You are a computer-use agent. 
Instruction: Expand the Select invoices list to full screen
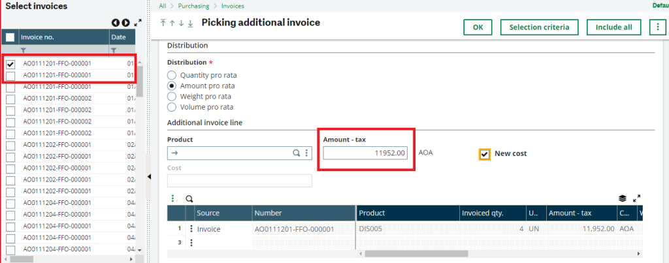(x=138, y=23)
